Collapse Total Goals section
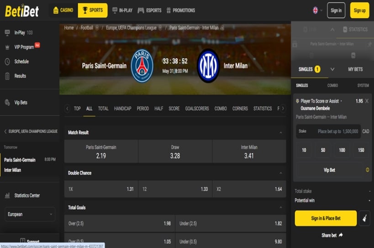The image size is (374, 248). tap(281, 207)
